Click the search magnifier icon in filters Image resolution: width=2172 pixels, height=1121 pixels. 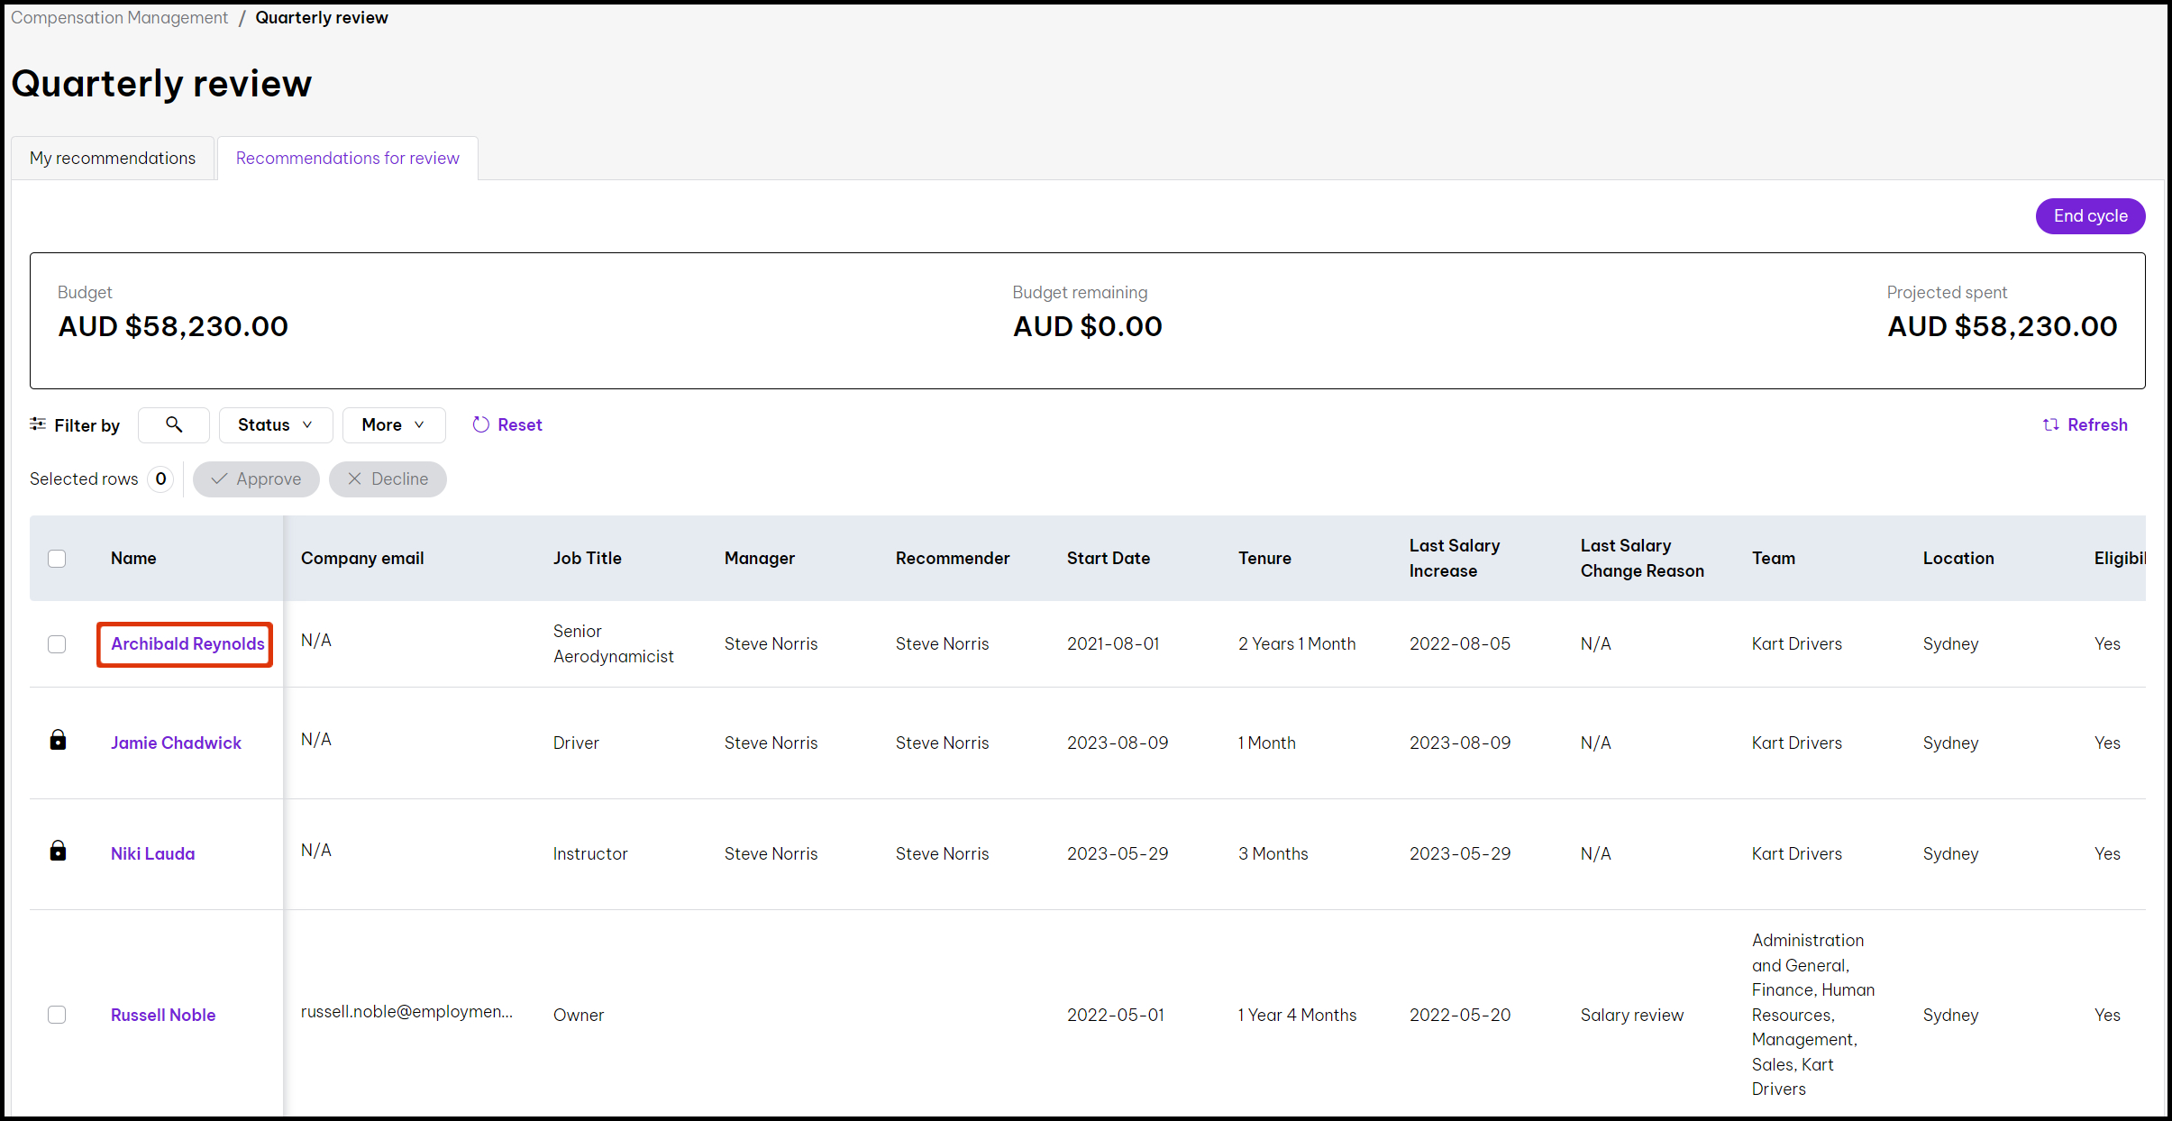coord(174,424)
